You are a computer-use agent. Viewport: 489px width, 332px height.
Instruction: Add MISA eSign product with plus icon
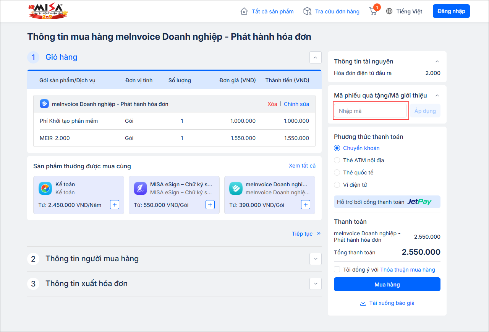(x=210, y=205)
